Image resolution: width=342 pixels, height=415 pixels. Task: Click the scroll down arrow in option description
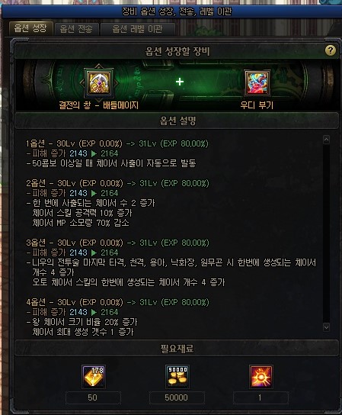(x=326, y=327)
